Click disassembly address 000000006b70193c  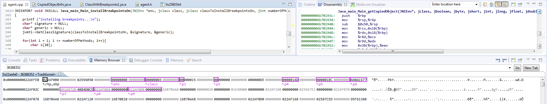point(318,16)
